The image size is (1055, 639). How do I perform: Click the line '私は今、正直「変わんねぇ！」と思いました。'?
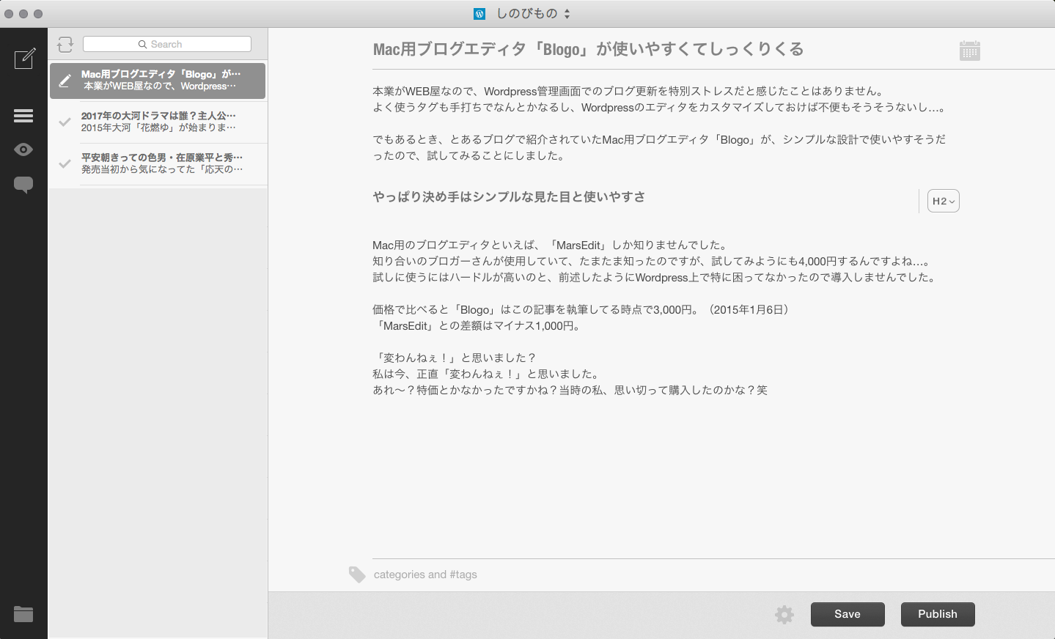pyautogui.click(x=488, y=374)
